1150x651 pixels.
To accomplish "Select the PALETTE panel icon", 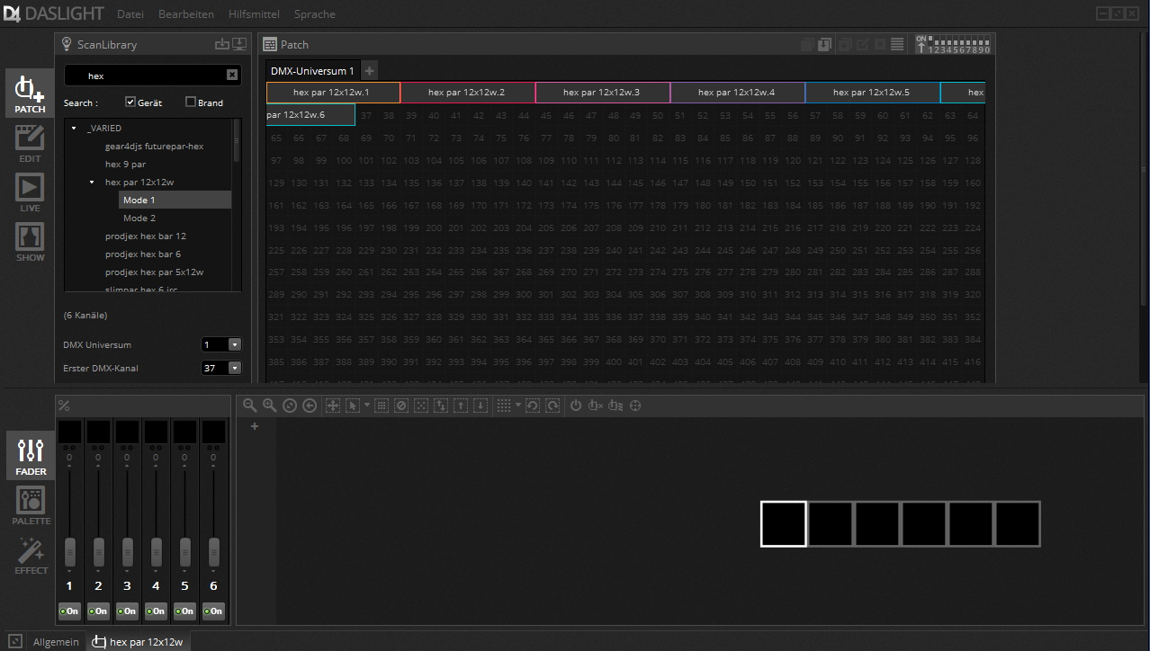I will (30, 505).
